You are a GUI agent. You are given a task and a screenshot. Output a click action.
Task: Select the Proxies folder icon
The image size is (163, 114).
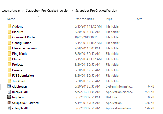[9, 70]
